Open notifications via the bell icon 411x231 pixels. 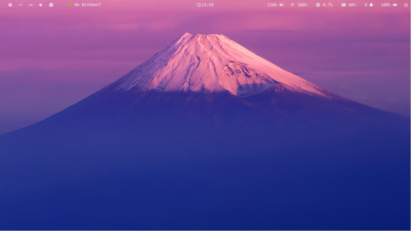coord(371,5)
